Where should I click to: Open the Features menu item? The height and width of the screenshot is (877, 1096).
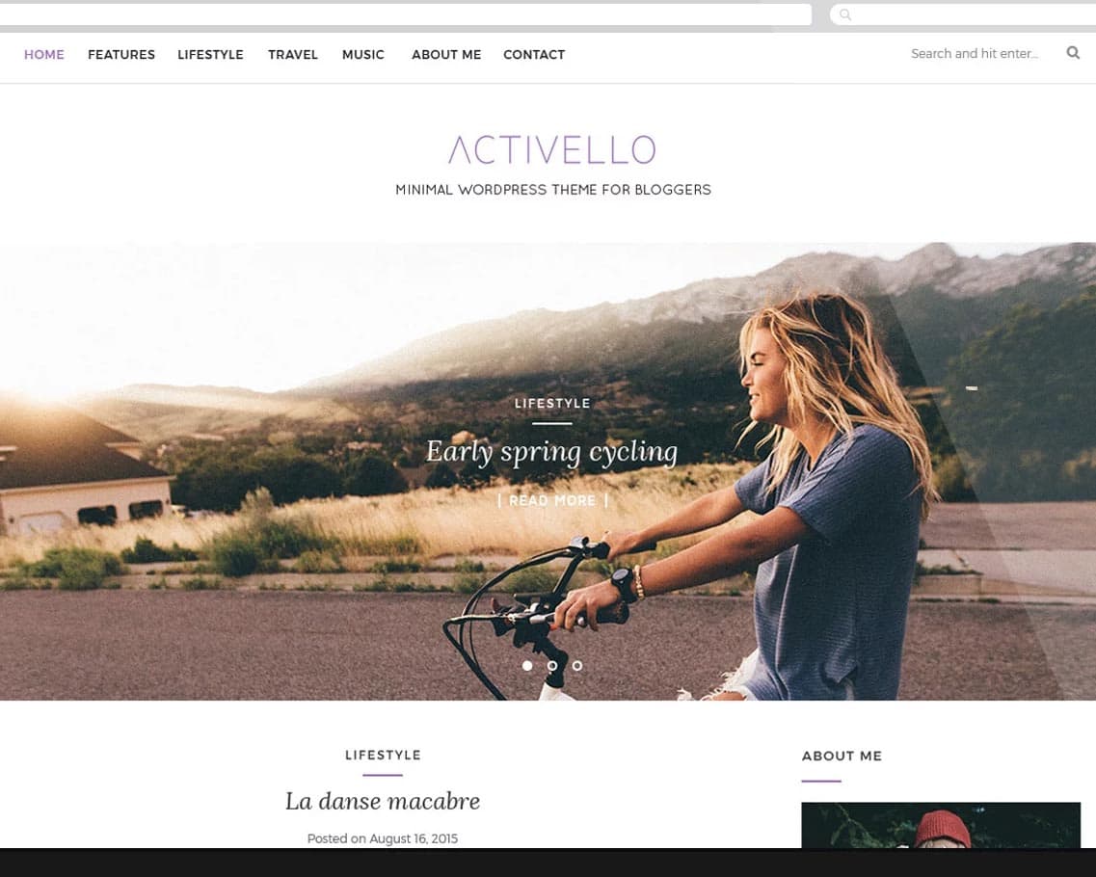coord(121,55)
